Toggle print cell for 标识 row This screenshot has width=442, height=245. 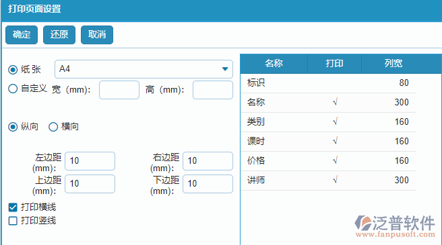[334, 83]
